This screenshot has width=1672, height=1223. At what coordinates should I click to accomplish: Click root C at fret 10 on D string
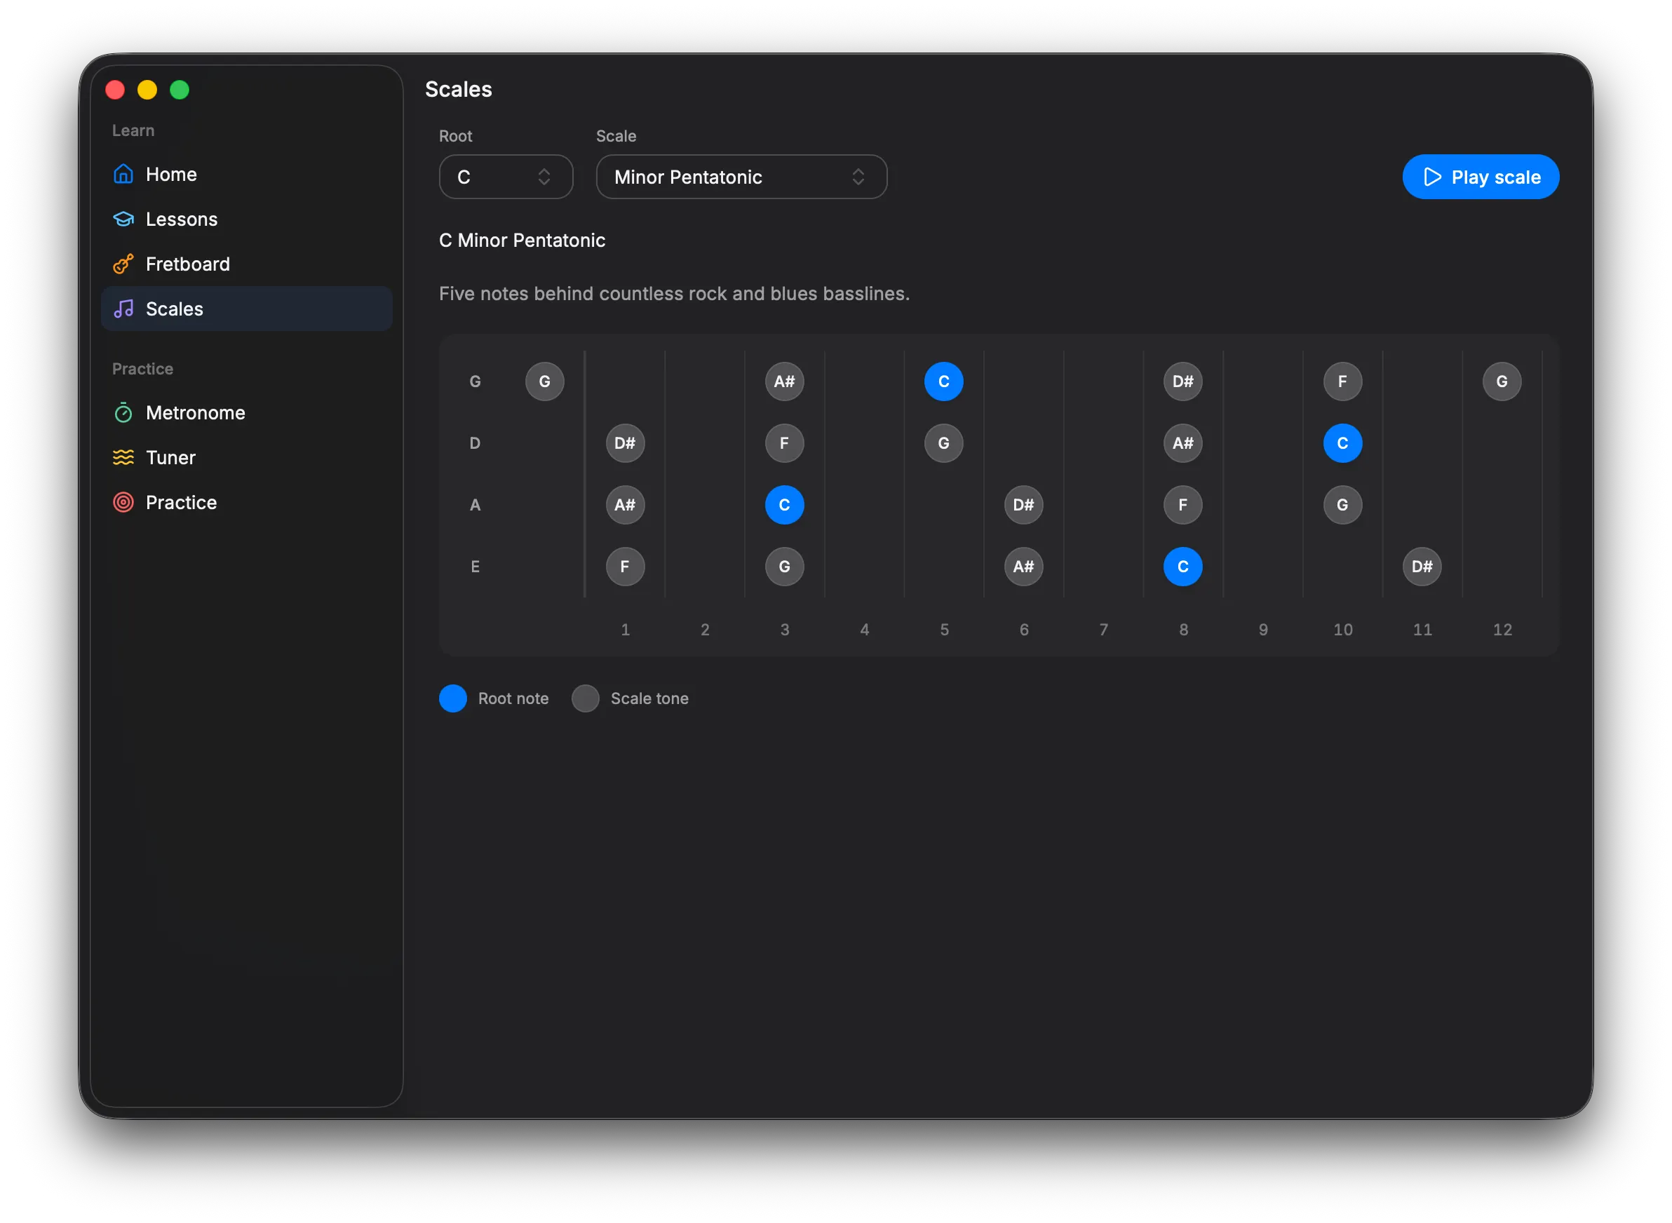click(x=1342, y=443)
